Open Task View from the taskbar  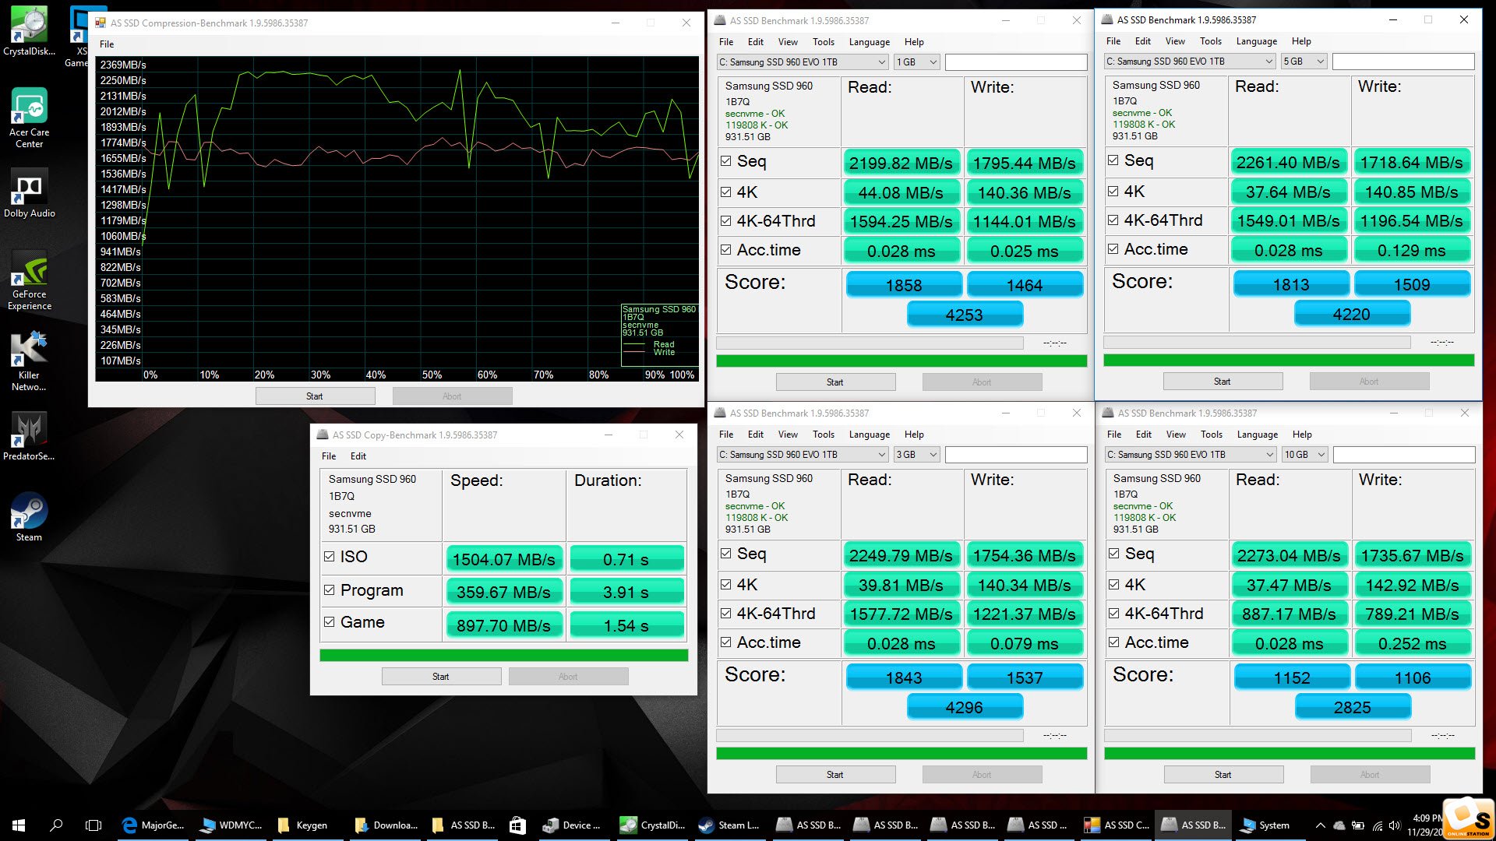click(x=93, y=825)
